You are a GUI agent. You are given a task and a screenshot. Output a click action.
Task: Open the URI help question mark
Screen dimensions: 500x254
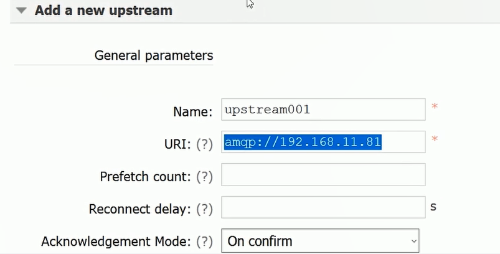pos(204,144)
